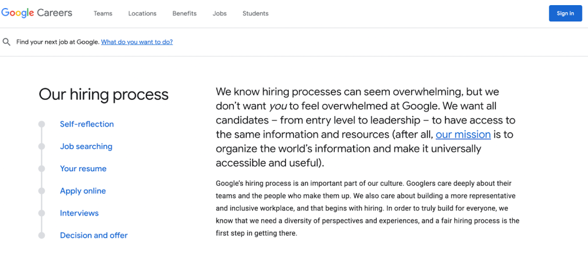Go to the Job searching section link
This screenshot has height=258, width=588.
(86, 147)
